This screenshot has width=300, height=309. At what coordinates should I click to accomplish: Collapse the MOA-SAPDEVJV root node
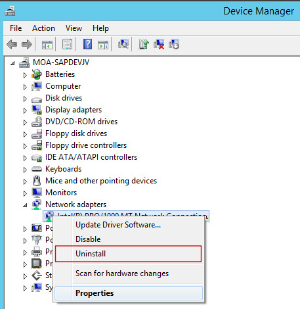coord(12,63)
